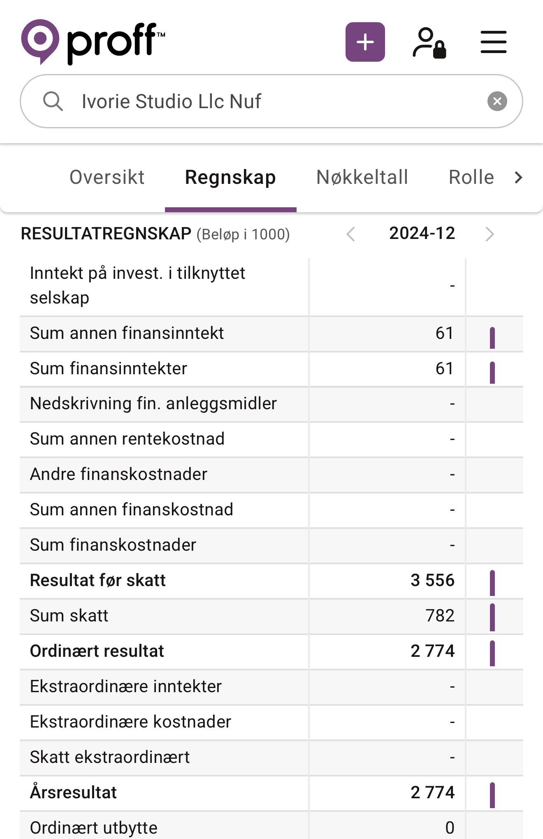543x839 pixels.
Task: Click the search magnifier icon
Action: pos(53,101)
